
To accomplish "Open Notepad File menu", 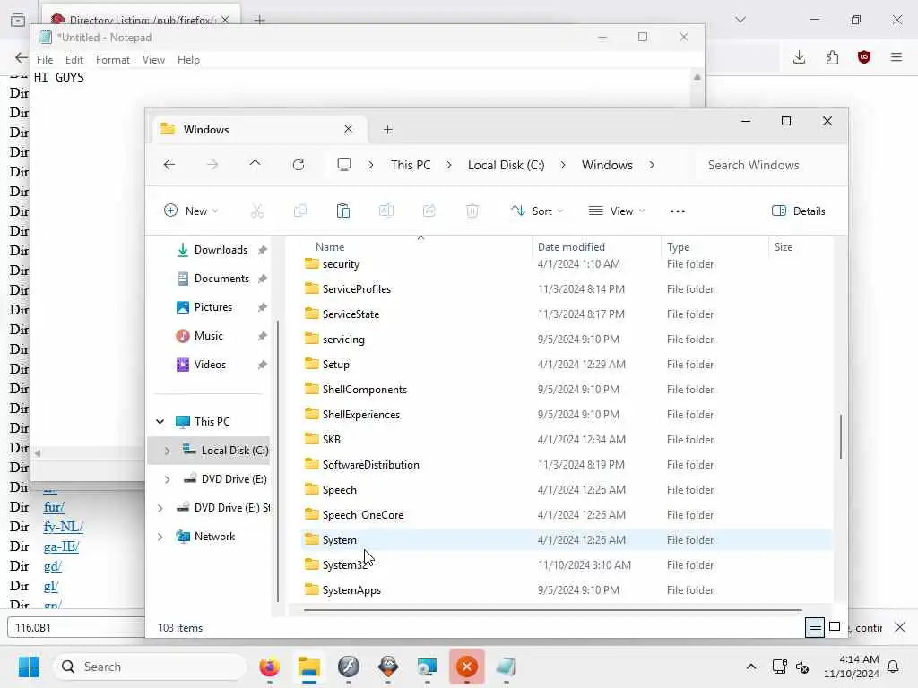I will coord(45,60).
